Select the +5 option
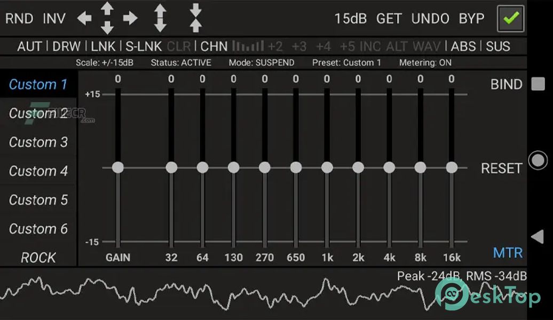Image resolution: width=553 pixels, height=320 pixels. [x=347, y=46]
